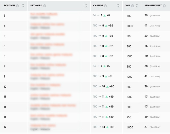The width and height of the screenshot is (170, 134).
Task: Select position 9 in the +91 row
Action: [x=5, y=76]
